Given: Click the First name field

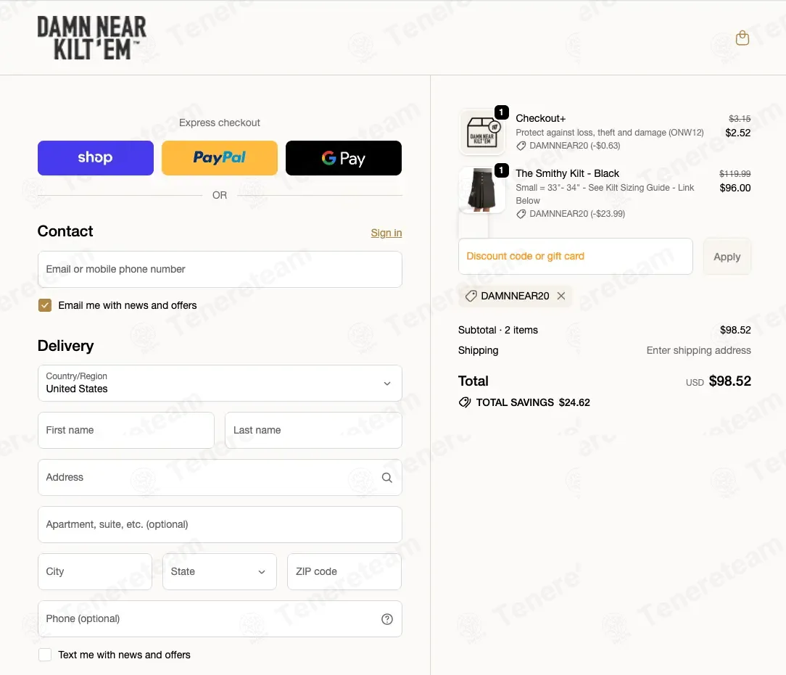Looking at the screenshot, I should (126, 431).
